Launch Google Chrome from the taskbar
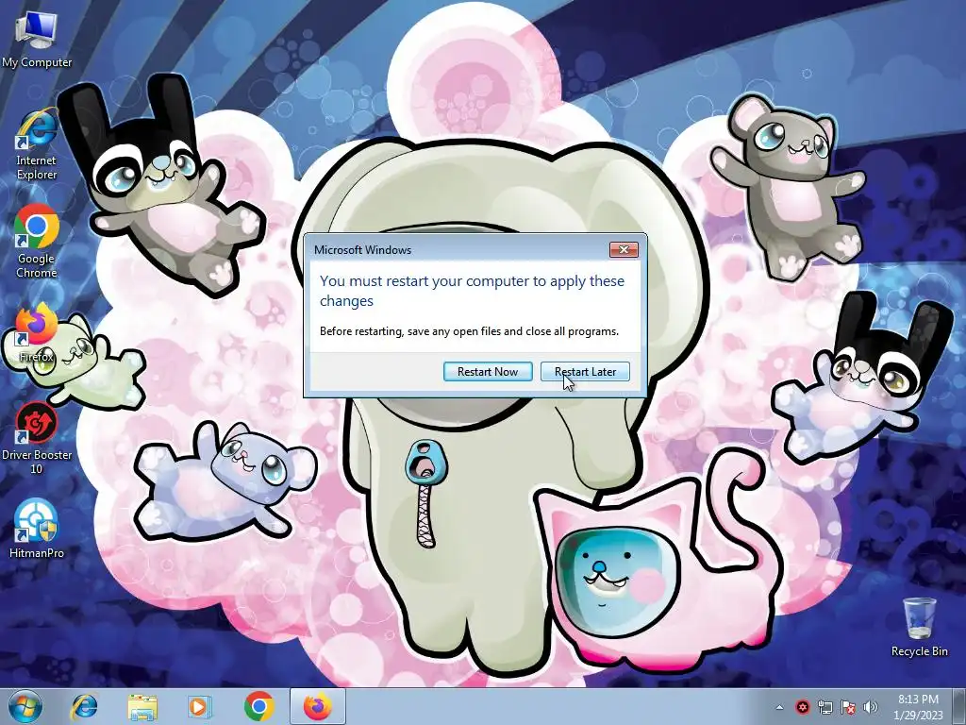This screenshot has height=725, width=966. (x=258, y=707)
